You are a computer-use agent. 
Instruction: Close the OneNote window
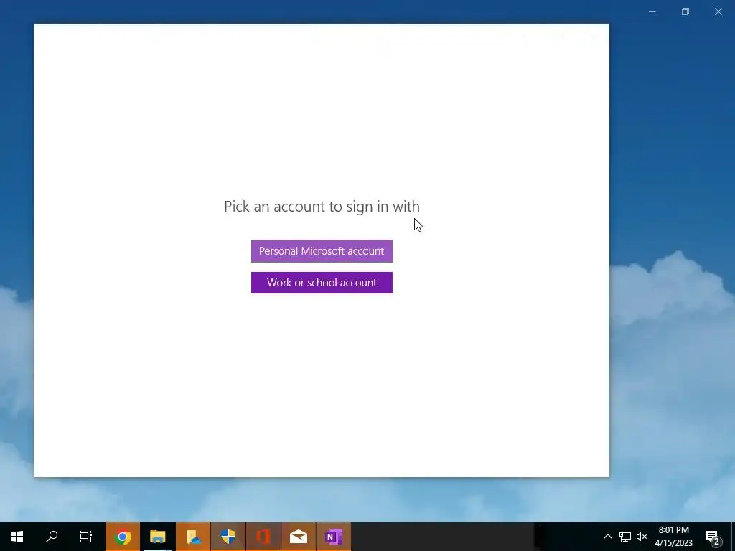pos(718,11)
